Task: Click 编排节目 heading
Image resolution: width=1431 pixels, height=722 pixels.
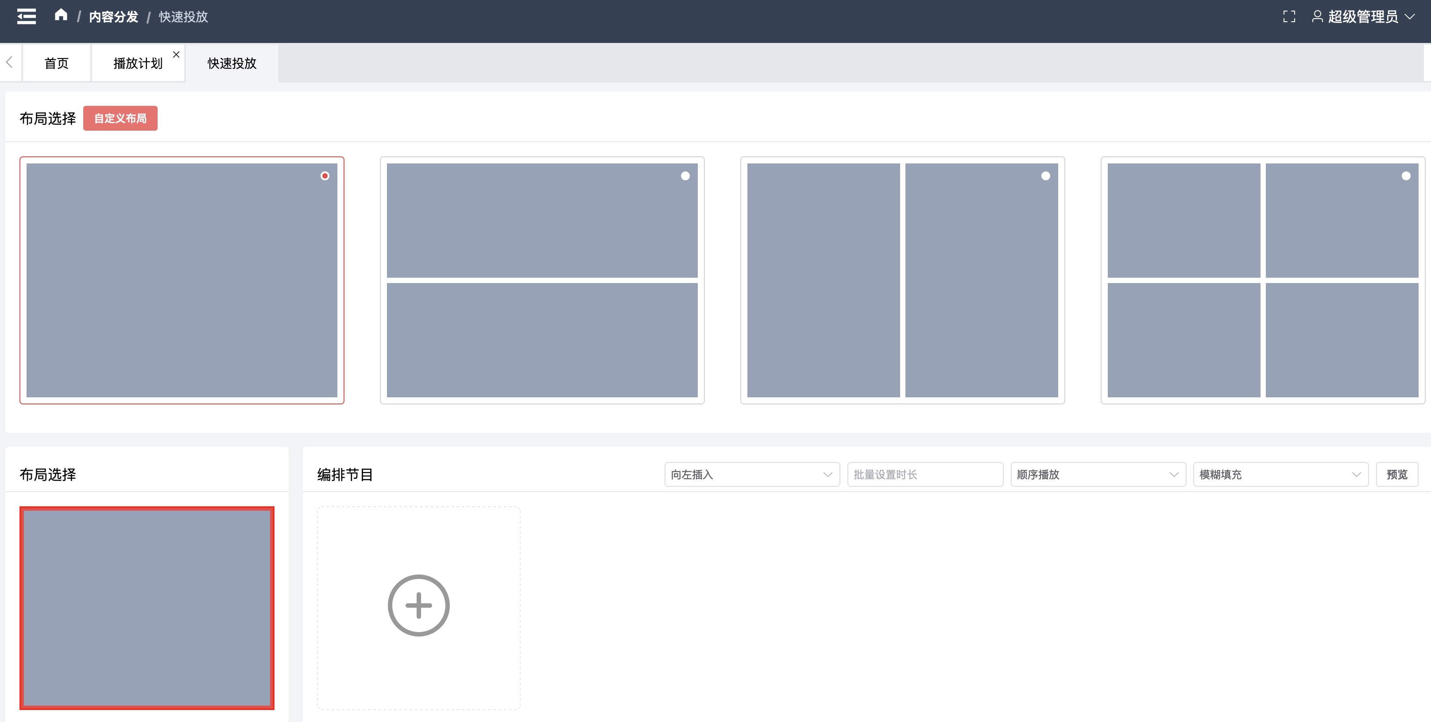Action: [x=345, y=475]
